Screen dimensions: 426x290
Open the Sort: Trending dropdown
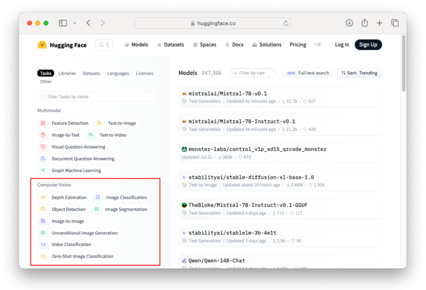point(359,73)
